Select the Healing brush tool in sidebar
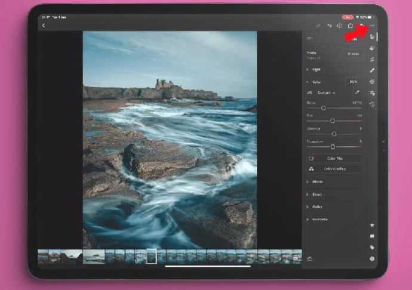The height and width of the screenshot is (290, 412). [372, 70]
